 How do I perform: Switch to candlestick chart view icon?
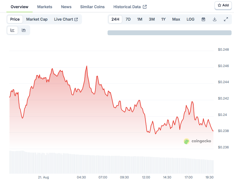pos(24,30)
